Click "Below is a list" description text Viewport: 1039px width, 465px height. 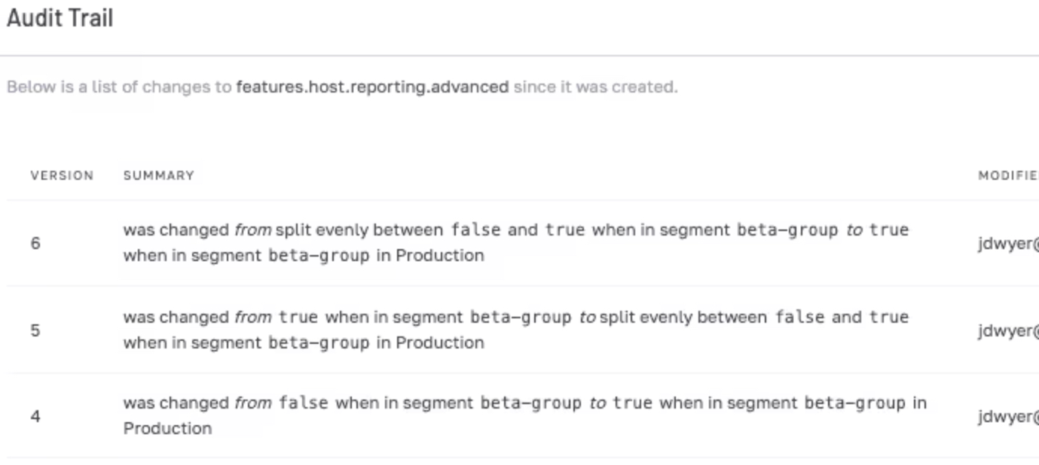(53, 87)
